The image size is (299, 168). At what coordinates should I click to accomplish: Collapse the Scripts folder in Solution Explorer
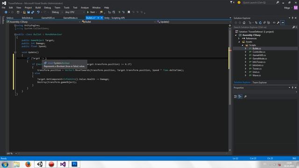click(x=242, y=45)
